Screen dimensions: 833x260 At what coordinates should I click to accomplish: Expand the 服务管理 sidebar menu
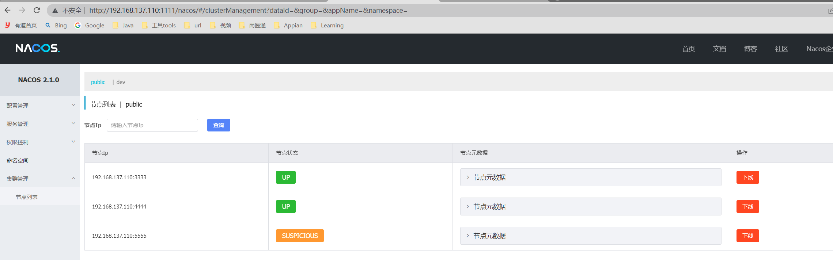pos(40,124)
